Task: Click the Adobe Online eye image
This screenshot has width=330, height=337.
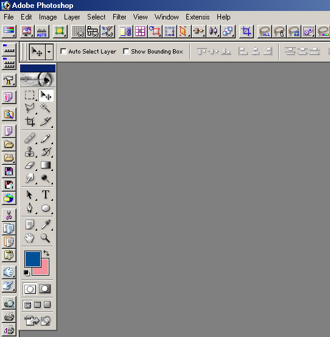Action: [x=38, y=79]
